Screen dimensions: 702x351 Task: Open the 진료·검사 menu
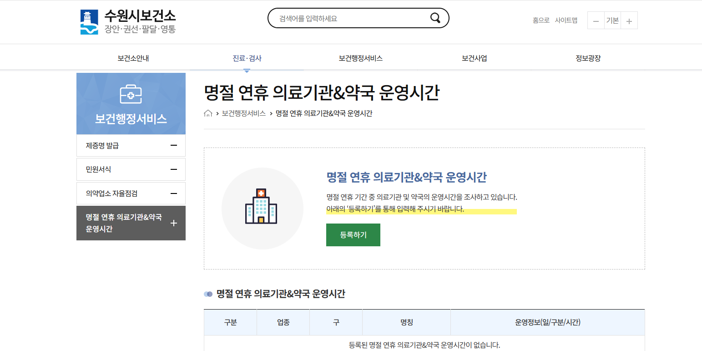click(x=247, y=58)
